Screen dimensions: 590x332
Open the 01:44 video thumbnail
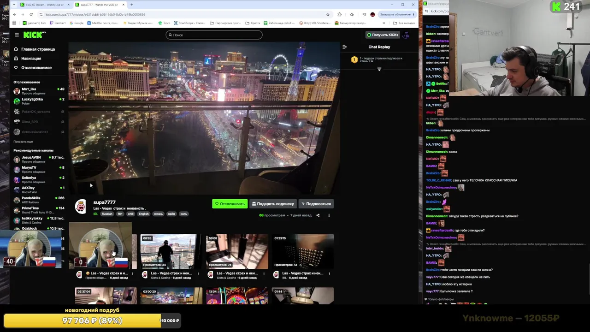click(x=303, y=296)
